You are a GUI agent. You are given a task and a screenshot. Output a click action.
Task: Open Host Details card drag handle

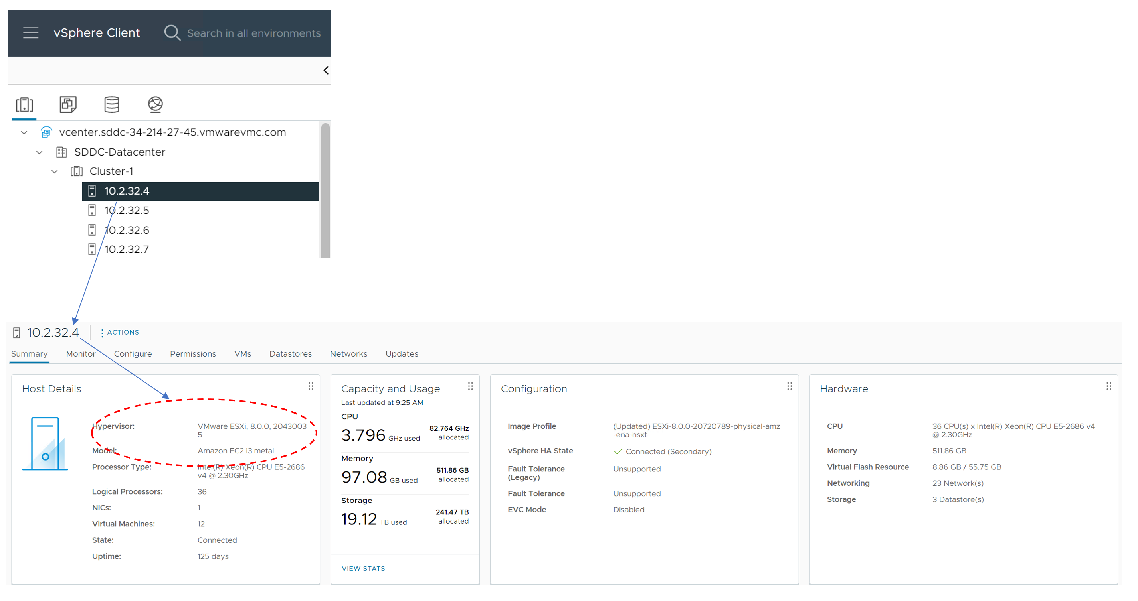[311, 386]
